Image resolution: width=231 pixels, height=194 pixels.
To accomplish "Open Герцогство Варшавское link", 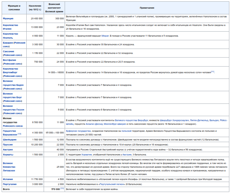I will click(x=10, y=133).
